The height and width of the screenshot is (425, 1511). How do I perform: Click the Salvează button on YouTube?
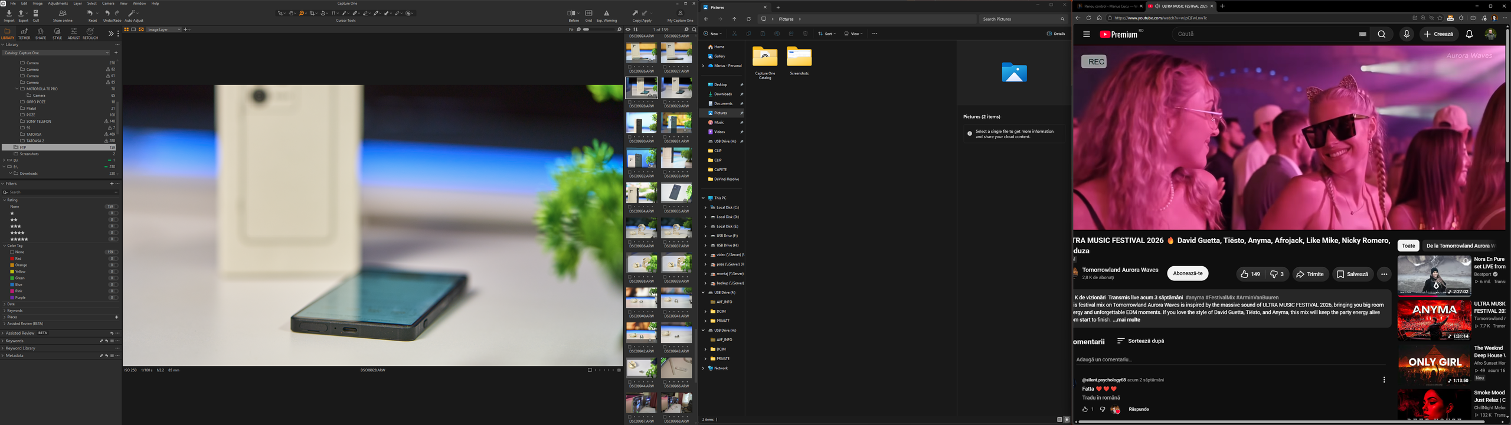[1352, 274]
